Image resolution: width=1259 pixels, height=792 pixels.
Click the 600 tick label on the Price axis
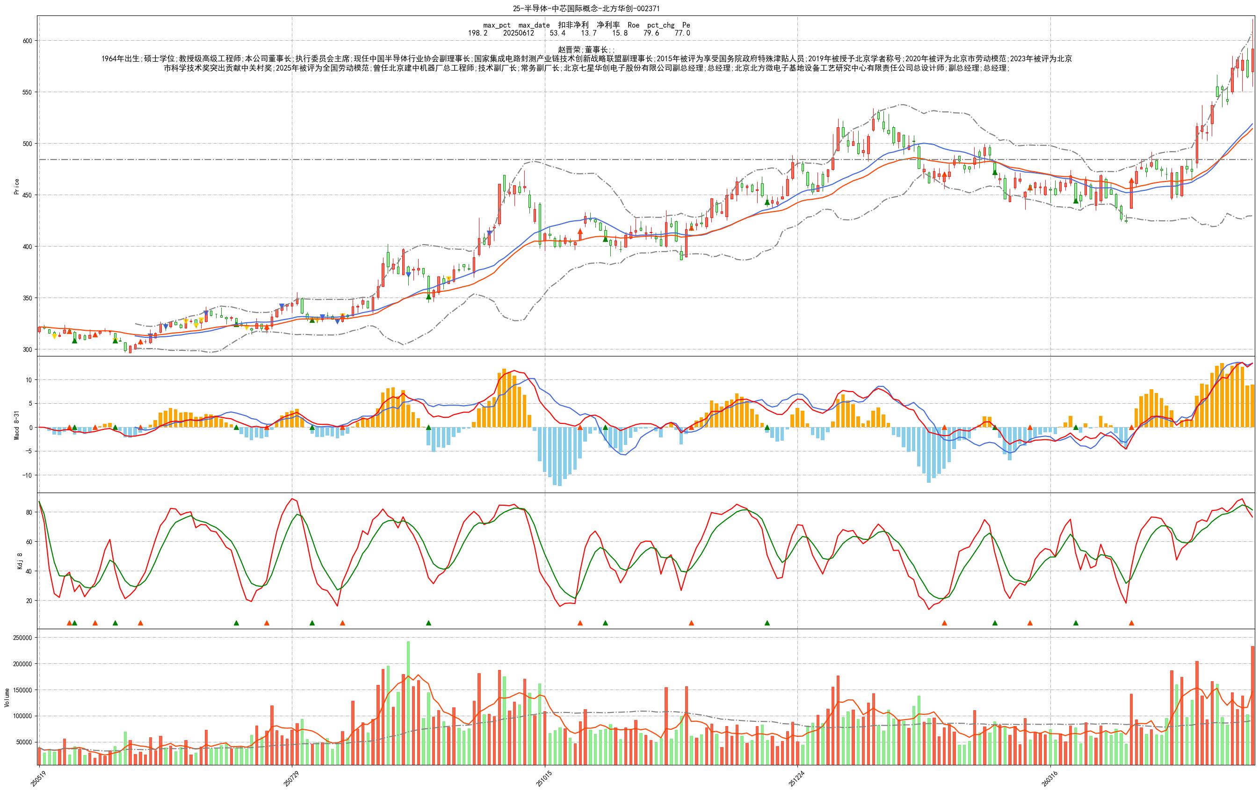click(27, 41)
